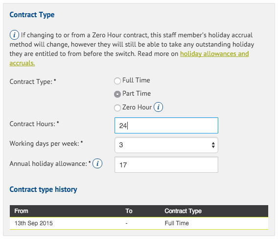278x239 pixels.
Task: Click the From column header
Action: [21, 211]
